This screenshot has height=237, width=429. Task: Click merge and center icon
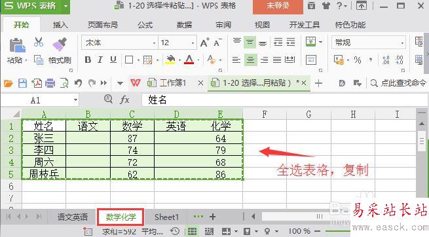(311, 42)
